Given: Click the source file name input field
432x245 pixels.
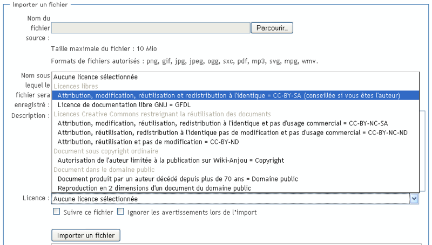Looking at the screenshot, I should pos(151,27).
